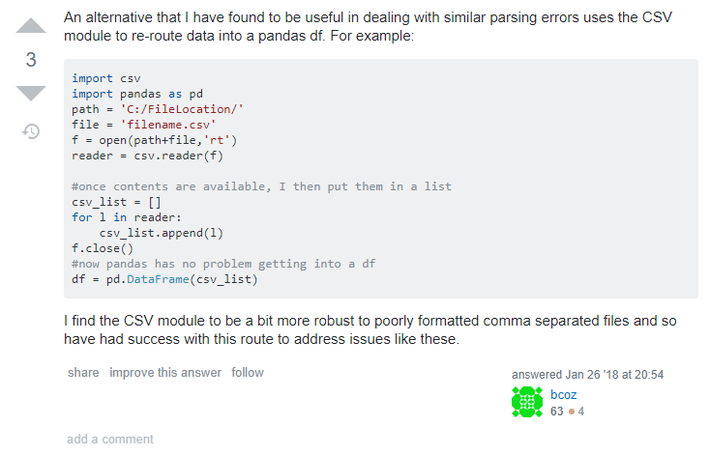Click the bronze badge count 4
The width and height of the screenshot is (710, 455).
(581, 412)
